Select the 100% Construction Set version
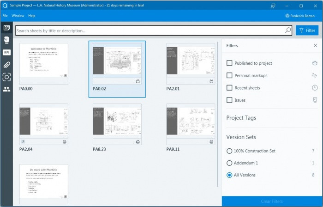323x207 pixels. click(x=229, y=151)
